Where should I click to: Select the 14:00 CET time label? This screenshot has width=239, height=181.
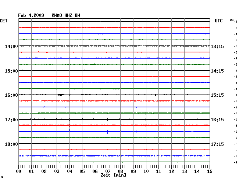coord(11,46)
